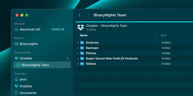Click the jenni home icon
193x96 pixels.
(16, 80)
